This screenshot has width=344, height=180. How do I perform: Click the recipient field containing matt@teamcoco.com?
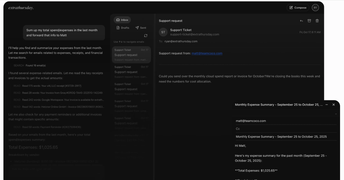coord(285,121)
